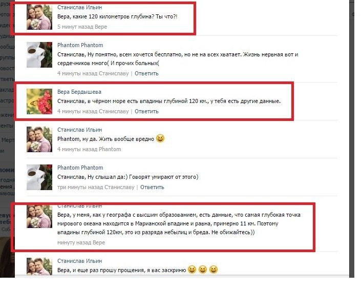Reply to Вера Бердышева's Black Sea comment
Image resolution: width=362 pixels, height=289 pixels.
coord(146,111)
